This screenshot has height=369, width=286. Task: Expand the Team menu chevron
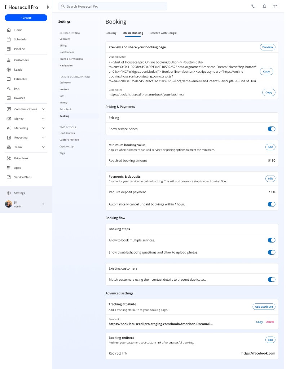click(43, 147)
